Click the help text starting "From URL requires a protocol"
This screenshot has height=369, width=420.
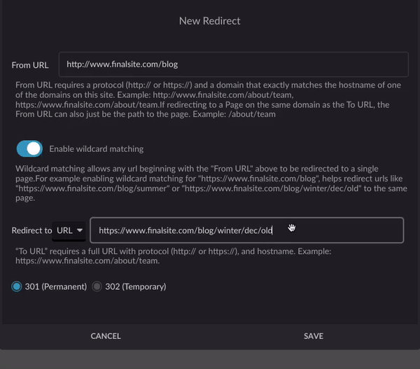click(x=208, y=99)
